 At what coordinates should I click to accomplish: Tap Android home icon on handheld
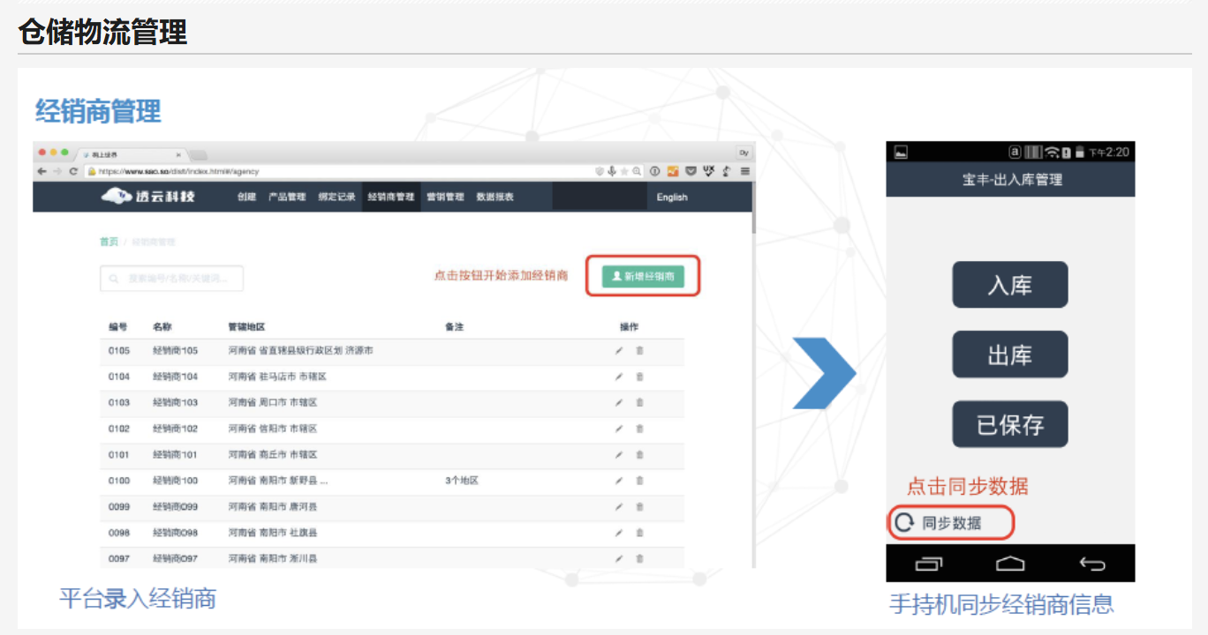coord(1010,564)
